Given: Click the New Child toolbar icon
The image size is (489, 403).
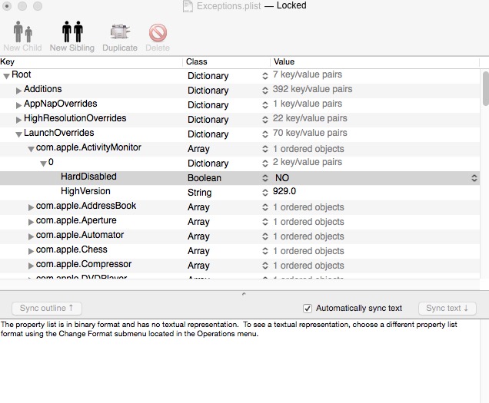Looking at the screenshot, I should [23, 31].
